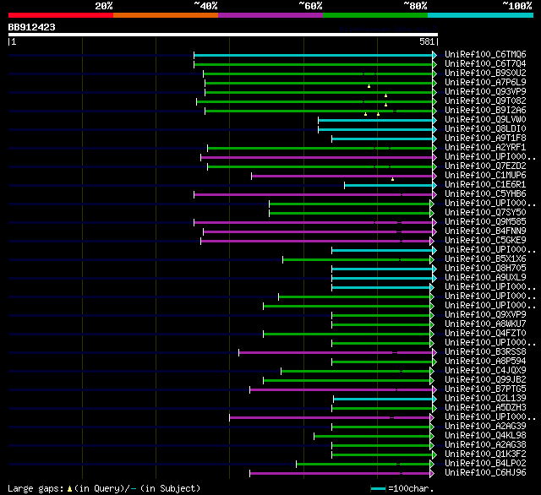The image size is (541, 495).
Task: Click the UniRef100_C4JQX9 label
Action: [485, 371]
